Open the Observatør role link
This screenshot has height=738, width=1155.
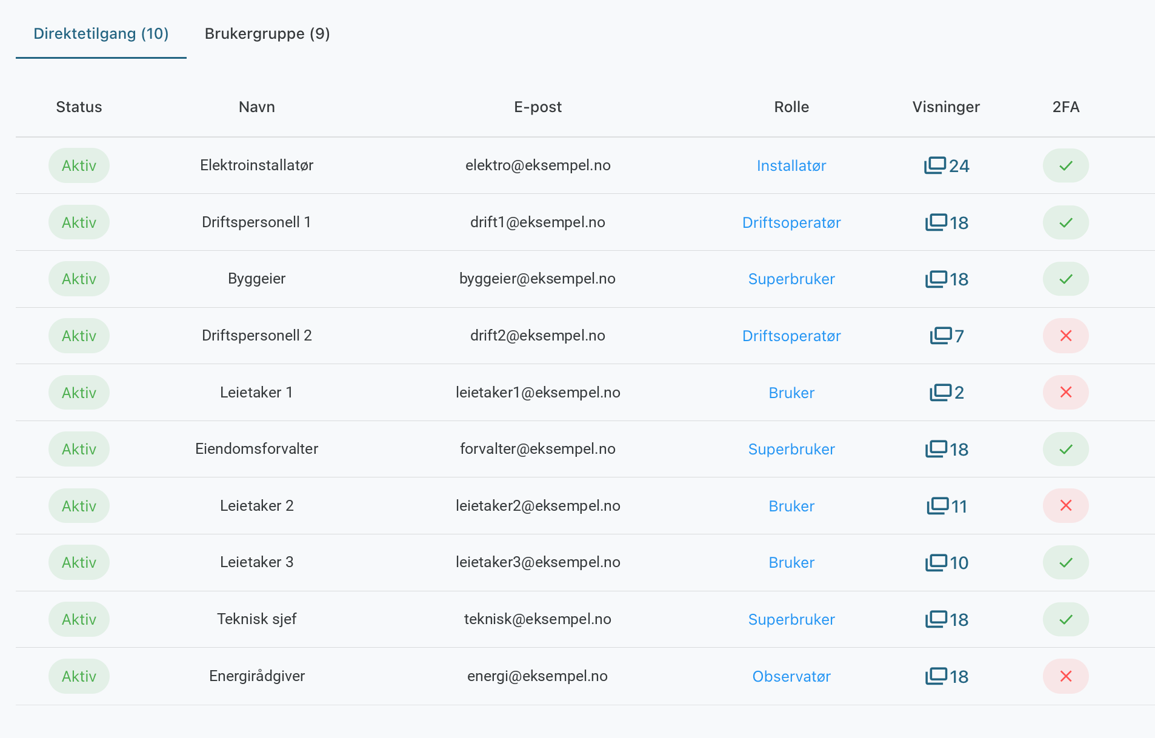[791, 676]
